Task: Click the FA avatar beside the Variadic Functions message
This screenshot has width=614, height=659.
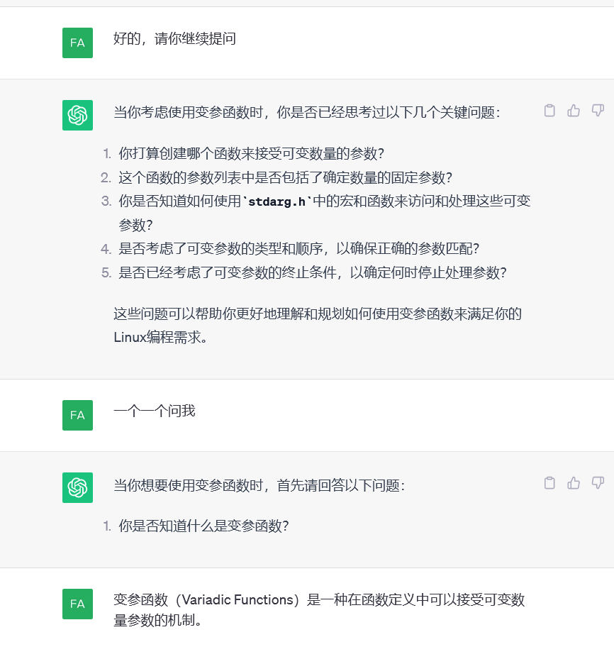Action: (77, 604)
